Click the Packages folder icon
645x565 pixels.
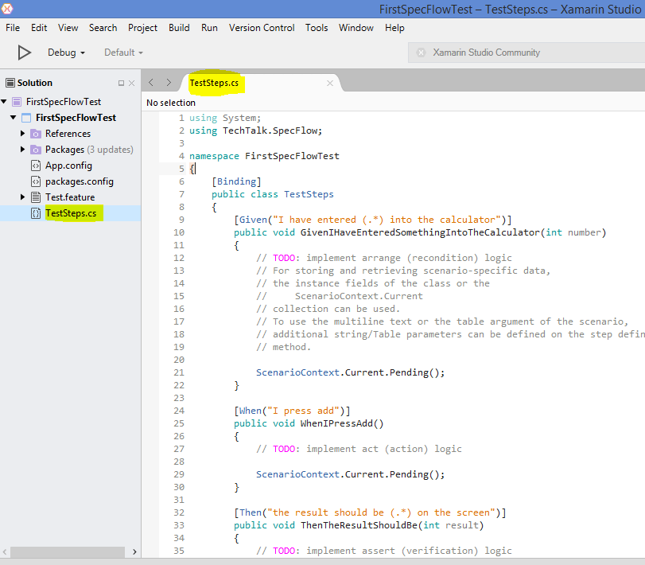(x=37, y=149)
